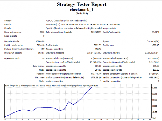Viewport: 162px width, 121px height.
Task: Select the 'Strategy Tester Report' title
Action: [82, 4]
